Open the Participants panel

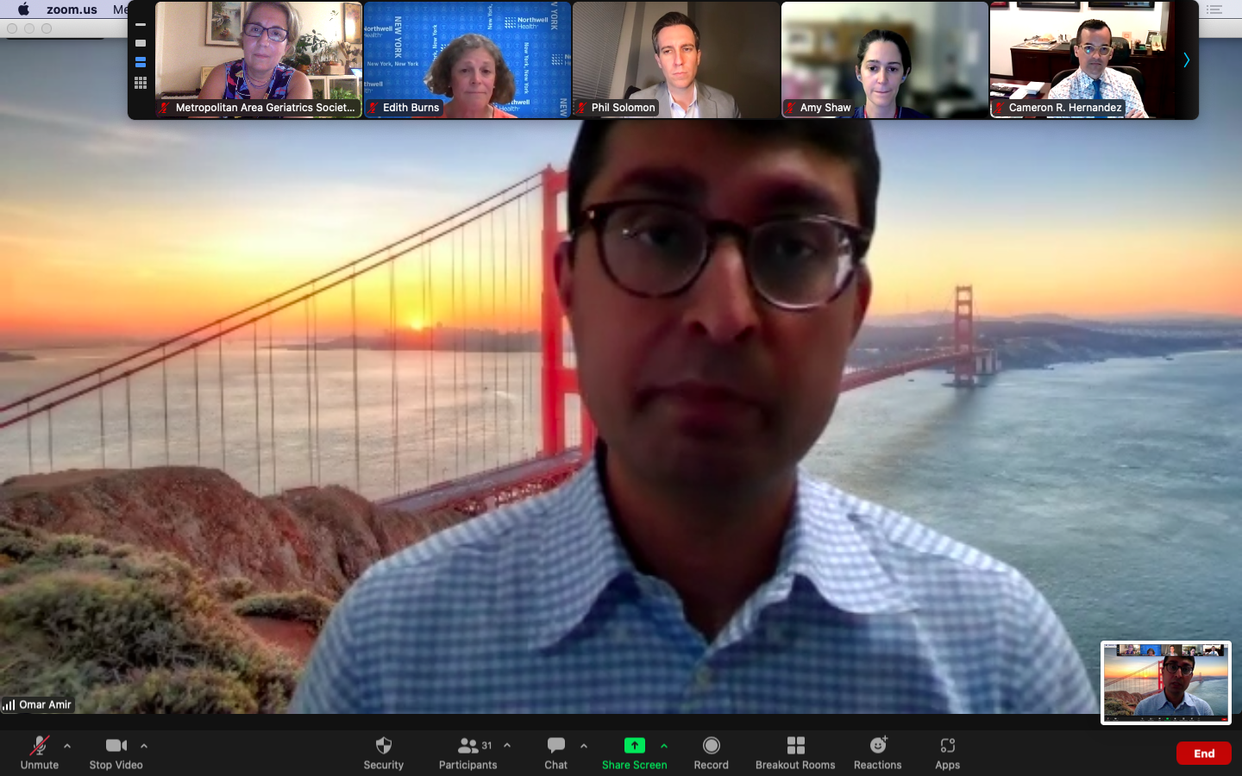point(467,753)
